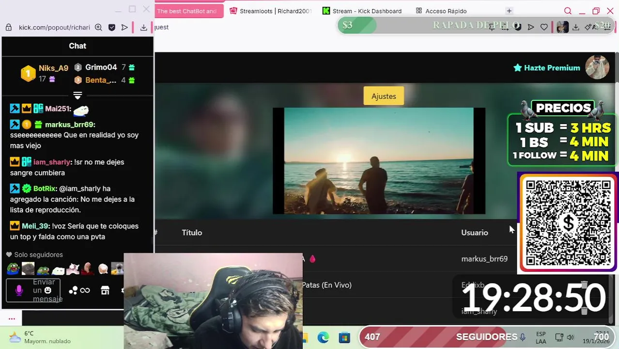Click the shield ad-blocker icon in popout
The image size is (619, 349).
coord(112,27)
